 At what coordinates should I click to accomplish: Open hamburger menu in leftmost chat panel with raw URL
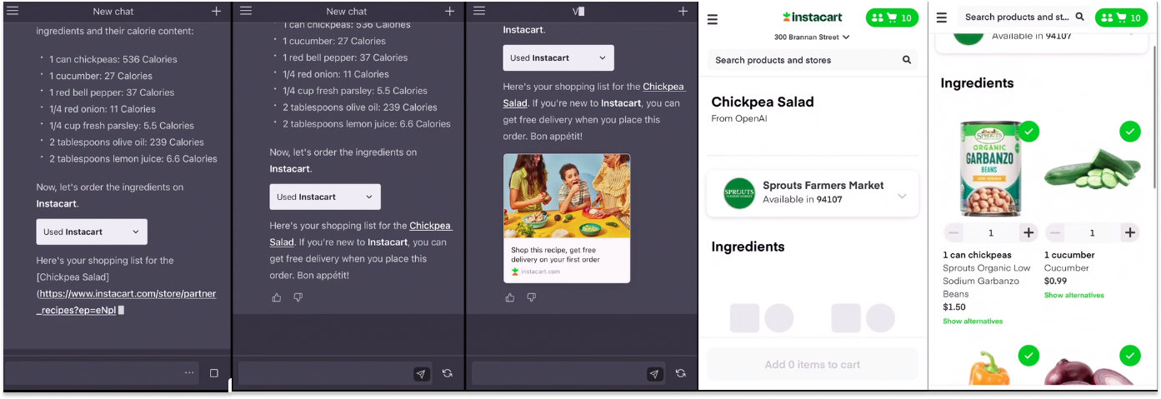tap(13, 11)
